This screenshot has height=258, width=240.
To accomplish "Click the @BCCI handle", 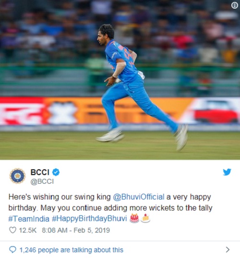I will pos(42,181).
